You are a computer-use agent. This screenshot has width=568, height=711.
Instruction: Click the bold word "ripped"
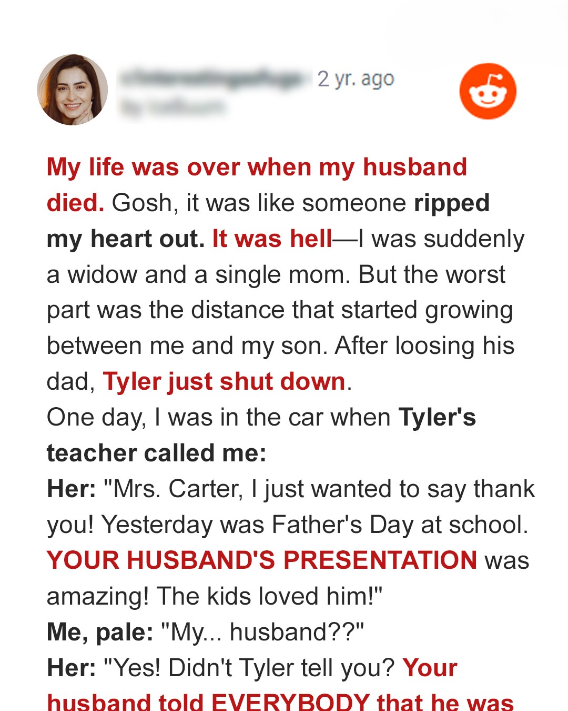[451, 203]
